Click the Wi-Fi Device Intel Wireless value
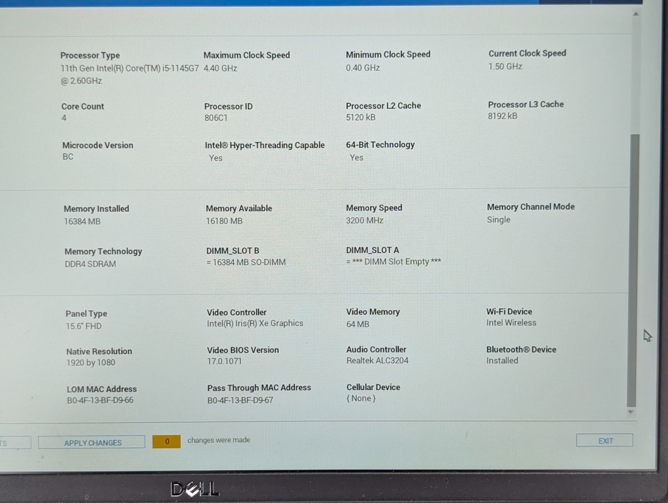 tap(511, 323)
